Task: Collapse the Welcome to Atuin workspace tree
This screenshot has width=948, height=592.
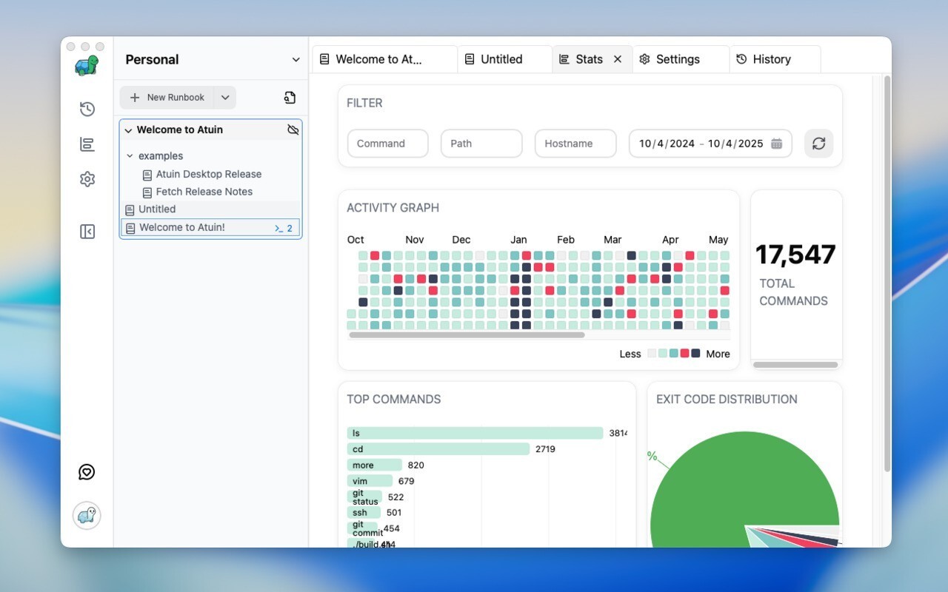Action: (128, 130)
